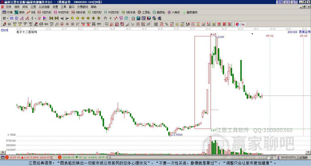311x166 pixels.
Task: Toggle the infinity loop icon
Action: pyautogui.click(x=243, y=24)
